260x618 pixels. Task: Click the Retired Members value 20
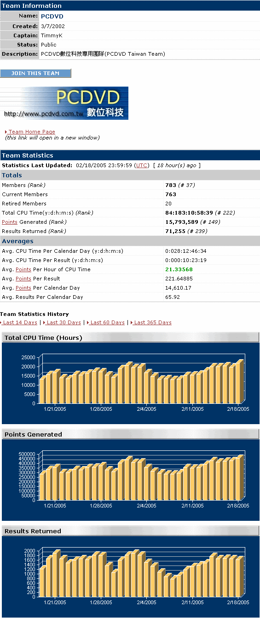(x=168, y=204)
